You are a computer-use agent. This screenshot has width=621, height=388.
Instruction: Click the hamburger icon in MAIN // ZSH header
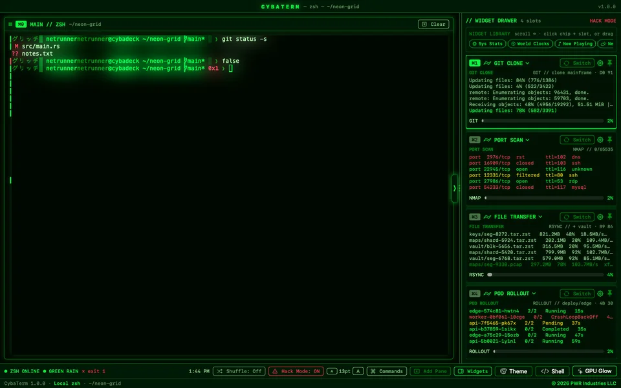10,24
